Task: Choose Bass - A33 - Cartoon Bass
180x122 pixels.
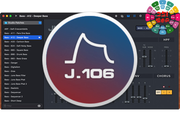Action: click(x=17, y=42)
